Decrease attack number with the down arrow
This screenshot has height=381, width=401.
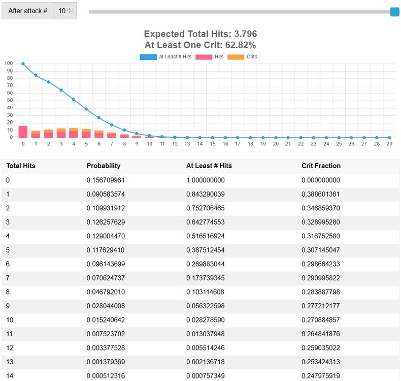pyautogui.click(x=70, y=13)
